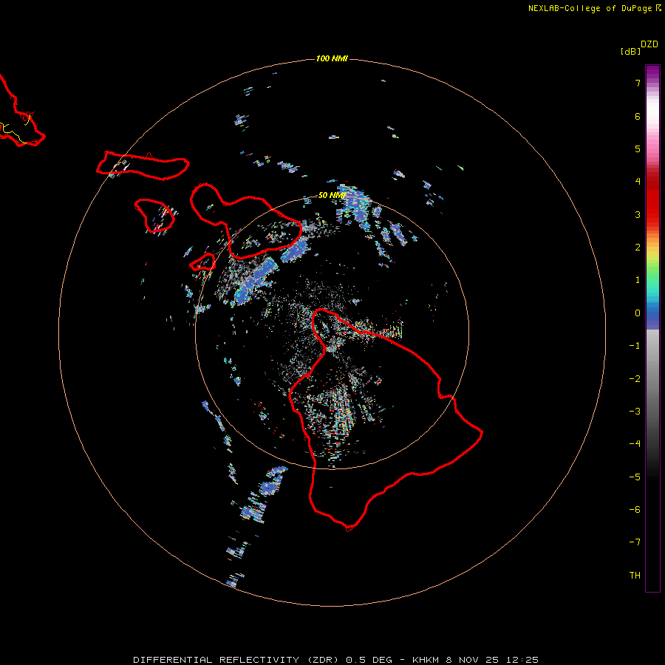
Task: Click the NEXLAB-College of DuPage credit text
Action: (x=594, y=8)
